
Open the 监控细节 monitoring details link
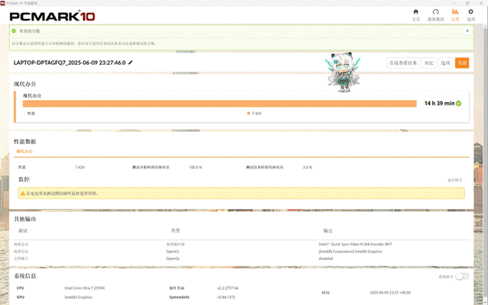coord(454,180)
